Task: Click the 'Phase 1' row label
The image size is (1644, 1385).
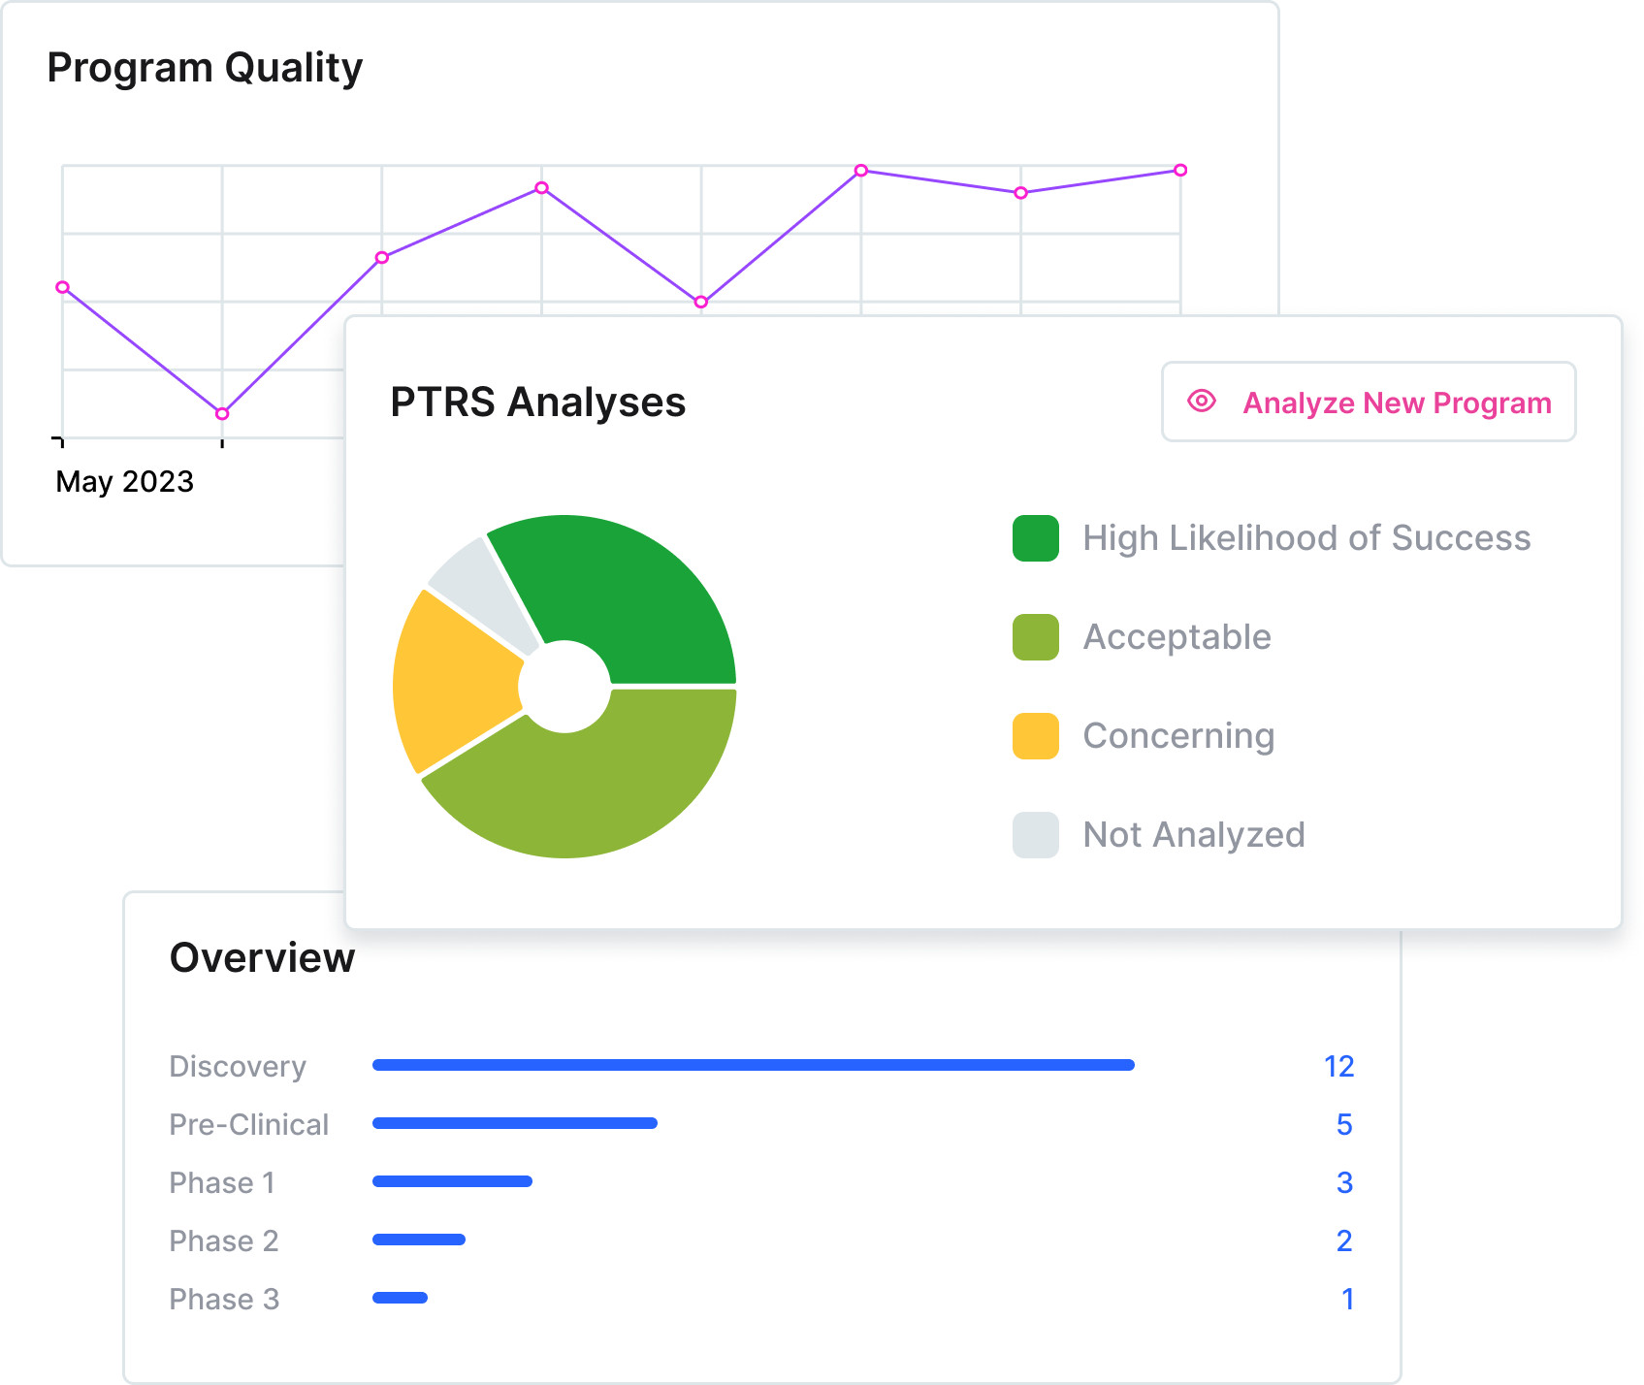Action: pyautogui.click(x=222, y=1183)
